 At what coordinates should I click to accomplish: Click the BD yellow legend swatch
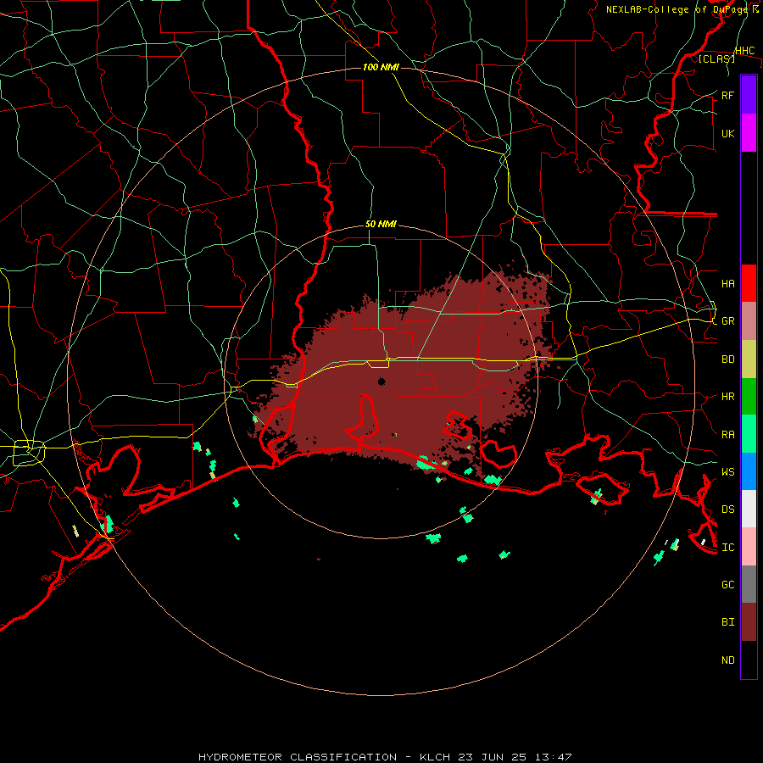tap(749, 359)
